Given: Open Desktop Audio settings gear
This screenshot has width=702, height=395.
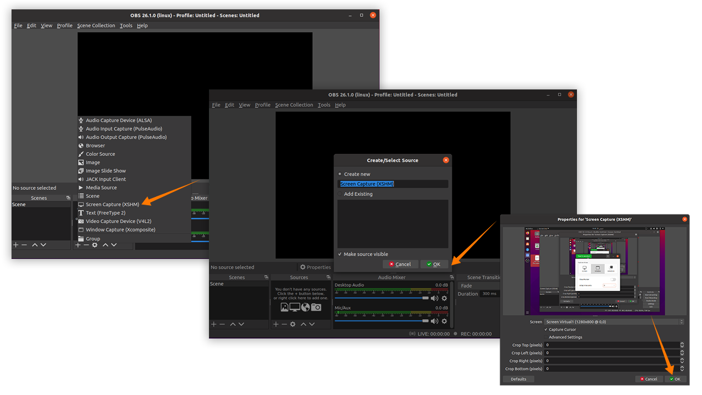Looking at the screenshot, I should tap(444, 298).
